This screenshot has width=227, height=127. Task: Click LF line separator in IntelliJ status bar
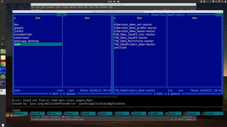[x=176, y=119]
